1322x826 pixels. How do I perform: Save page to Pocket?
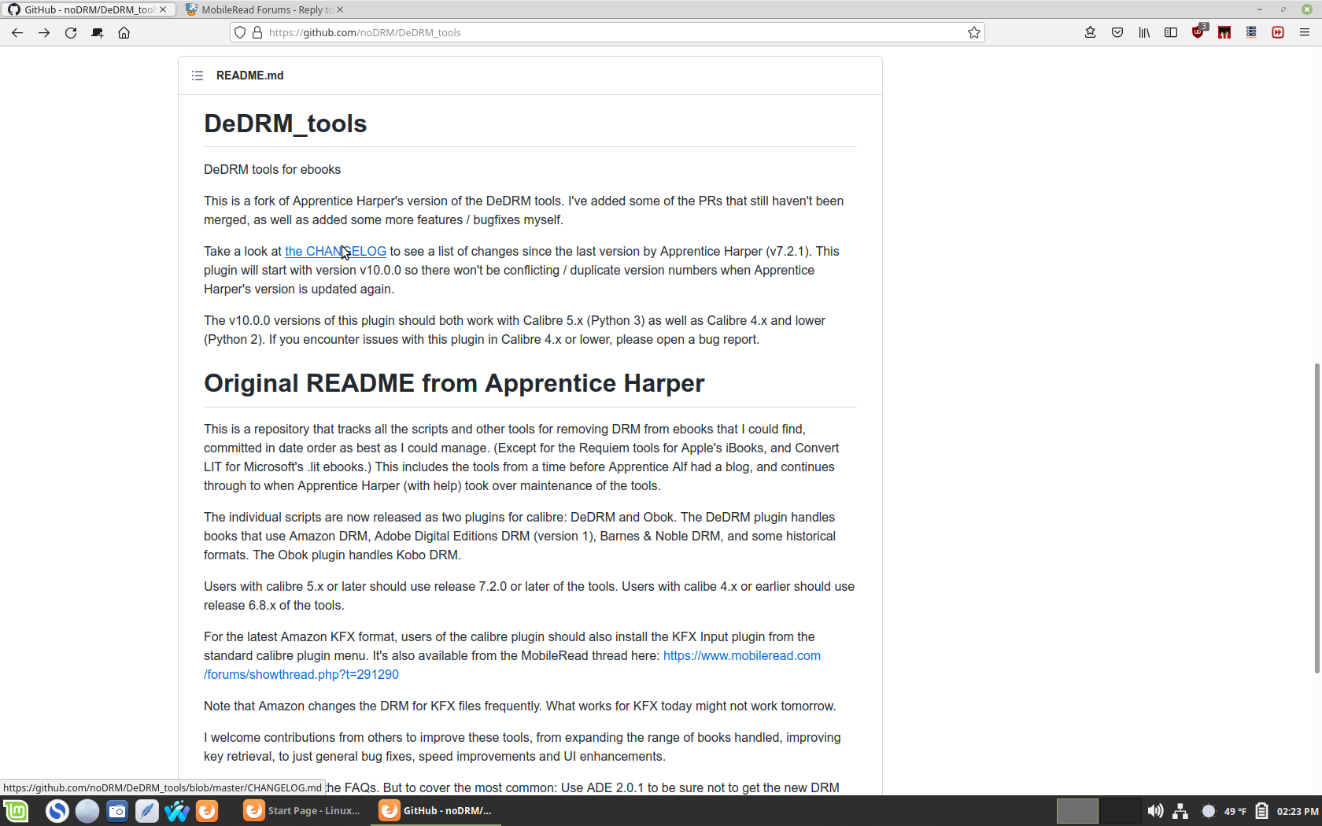tap(1117, 32)
